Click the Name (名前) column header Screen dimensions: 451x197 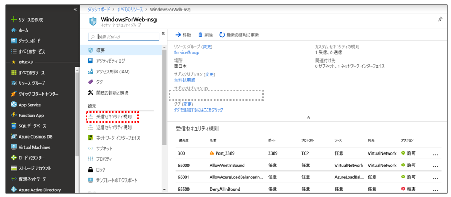(x=213, y=141)
